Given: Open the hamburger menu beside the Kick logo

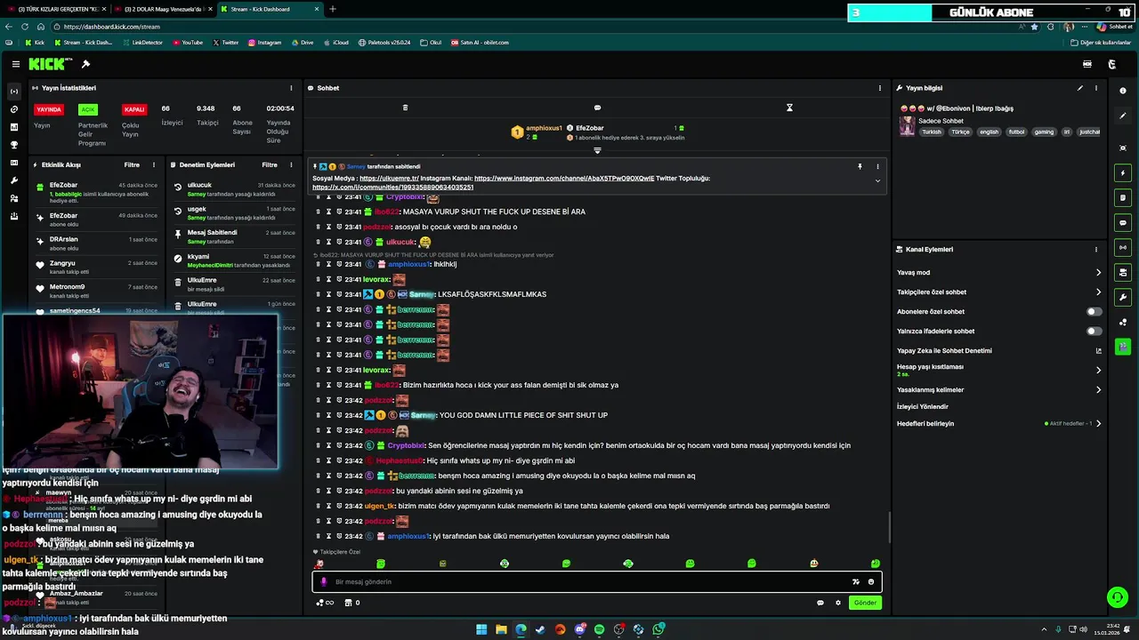Looking at the screenshot, I should click(x=15, y=64).
